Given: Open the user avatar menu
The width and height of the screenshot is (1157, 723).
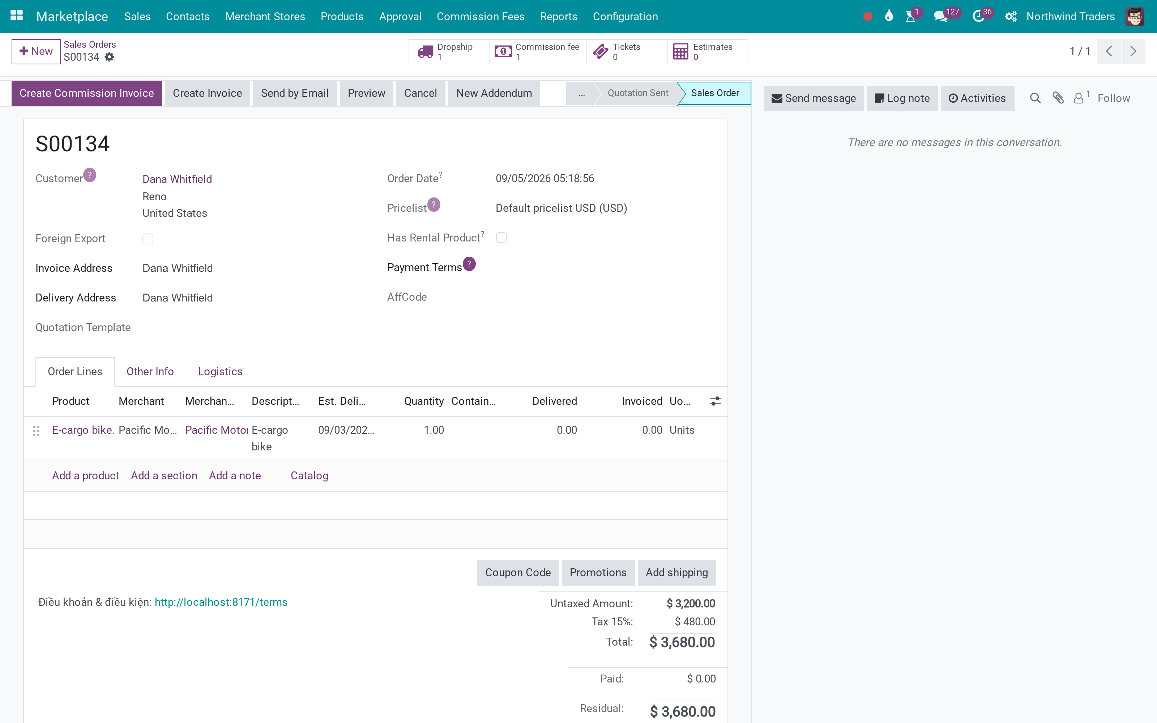Looking at the screenshot, I should 1135,17.
